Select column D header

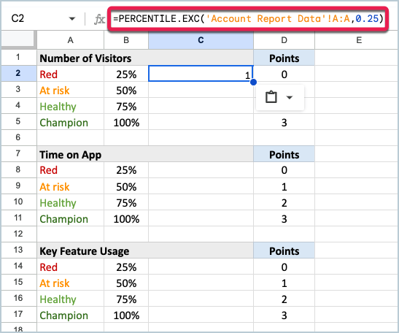click(284, 40)
